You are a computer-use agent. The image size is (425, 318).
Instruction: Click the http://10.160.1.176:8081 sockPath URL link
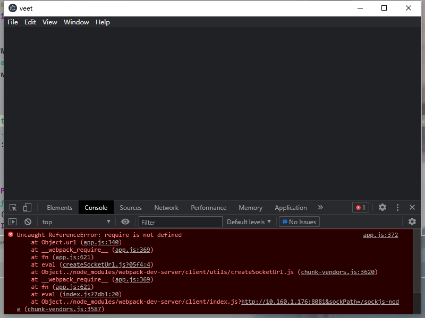320,302
